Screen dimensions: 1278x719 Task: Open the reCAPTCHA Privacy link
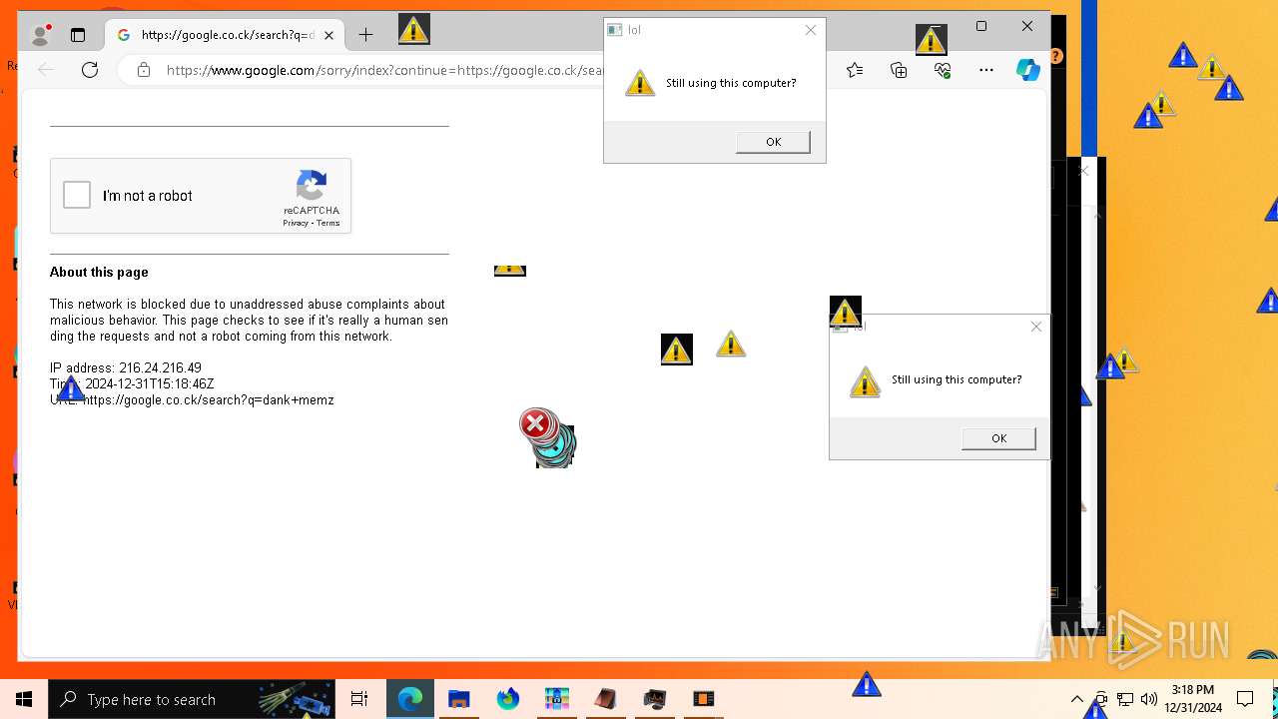(296, 224)
